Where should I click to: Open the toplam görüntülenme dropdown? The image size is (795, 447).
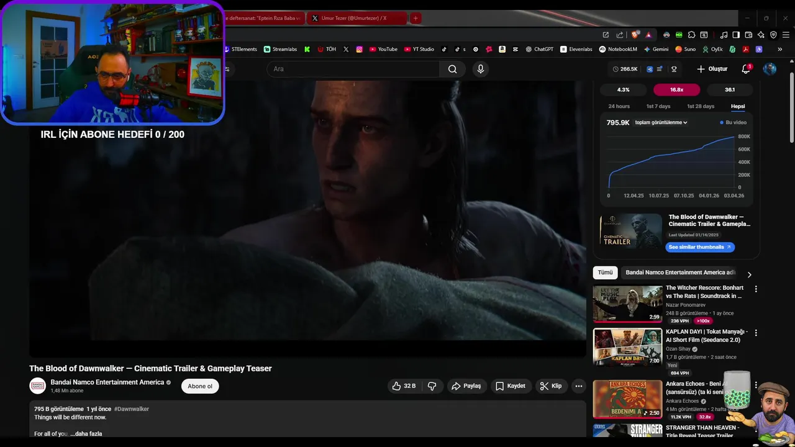pos(661,122)
